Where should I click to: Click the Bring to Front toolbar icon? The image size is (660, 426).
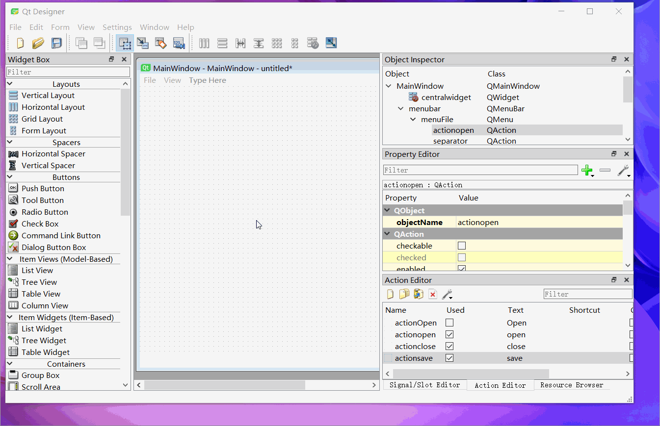100,43
